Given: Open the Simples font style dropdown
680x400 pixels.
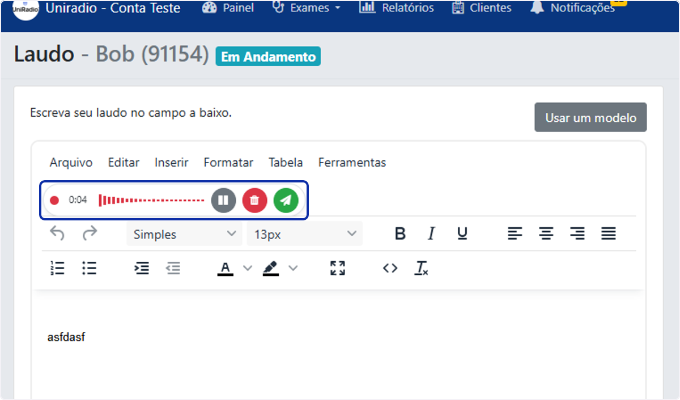Looking at the screenshot, I should click(x=184, y=234).
